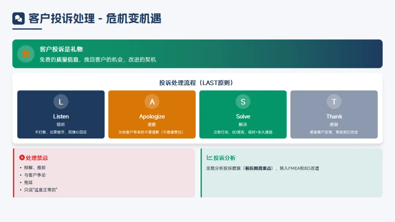Click the Listen label in the blue card
The height and width of the screenshot is (222, 395).
pyautogui.click(x=61, y=116)
